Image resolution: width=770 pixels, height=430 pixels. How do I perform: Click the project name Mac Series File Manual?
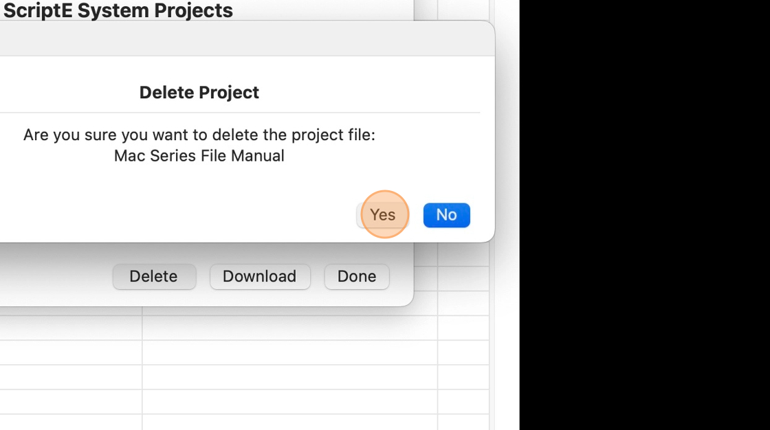[199, 156]
